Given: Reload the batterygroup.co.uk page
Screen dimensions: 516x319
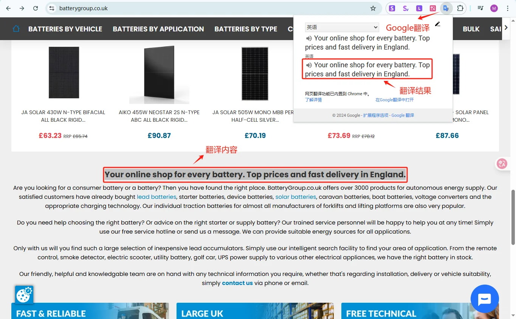Looking at the screenshot, I should (36, 8).
